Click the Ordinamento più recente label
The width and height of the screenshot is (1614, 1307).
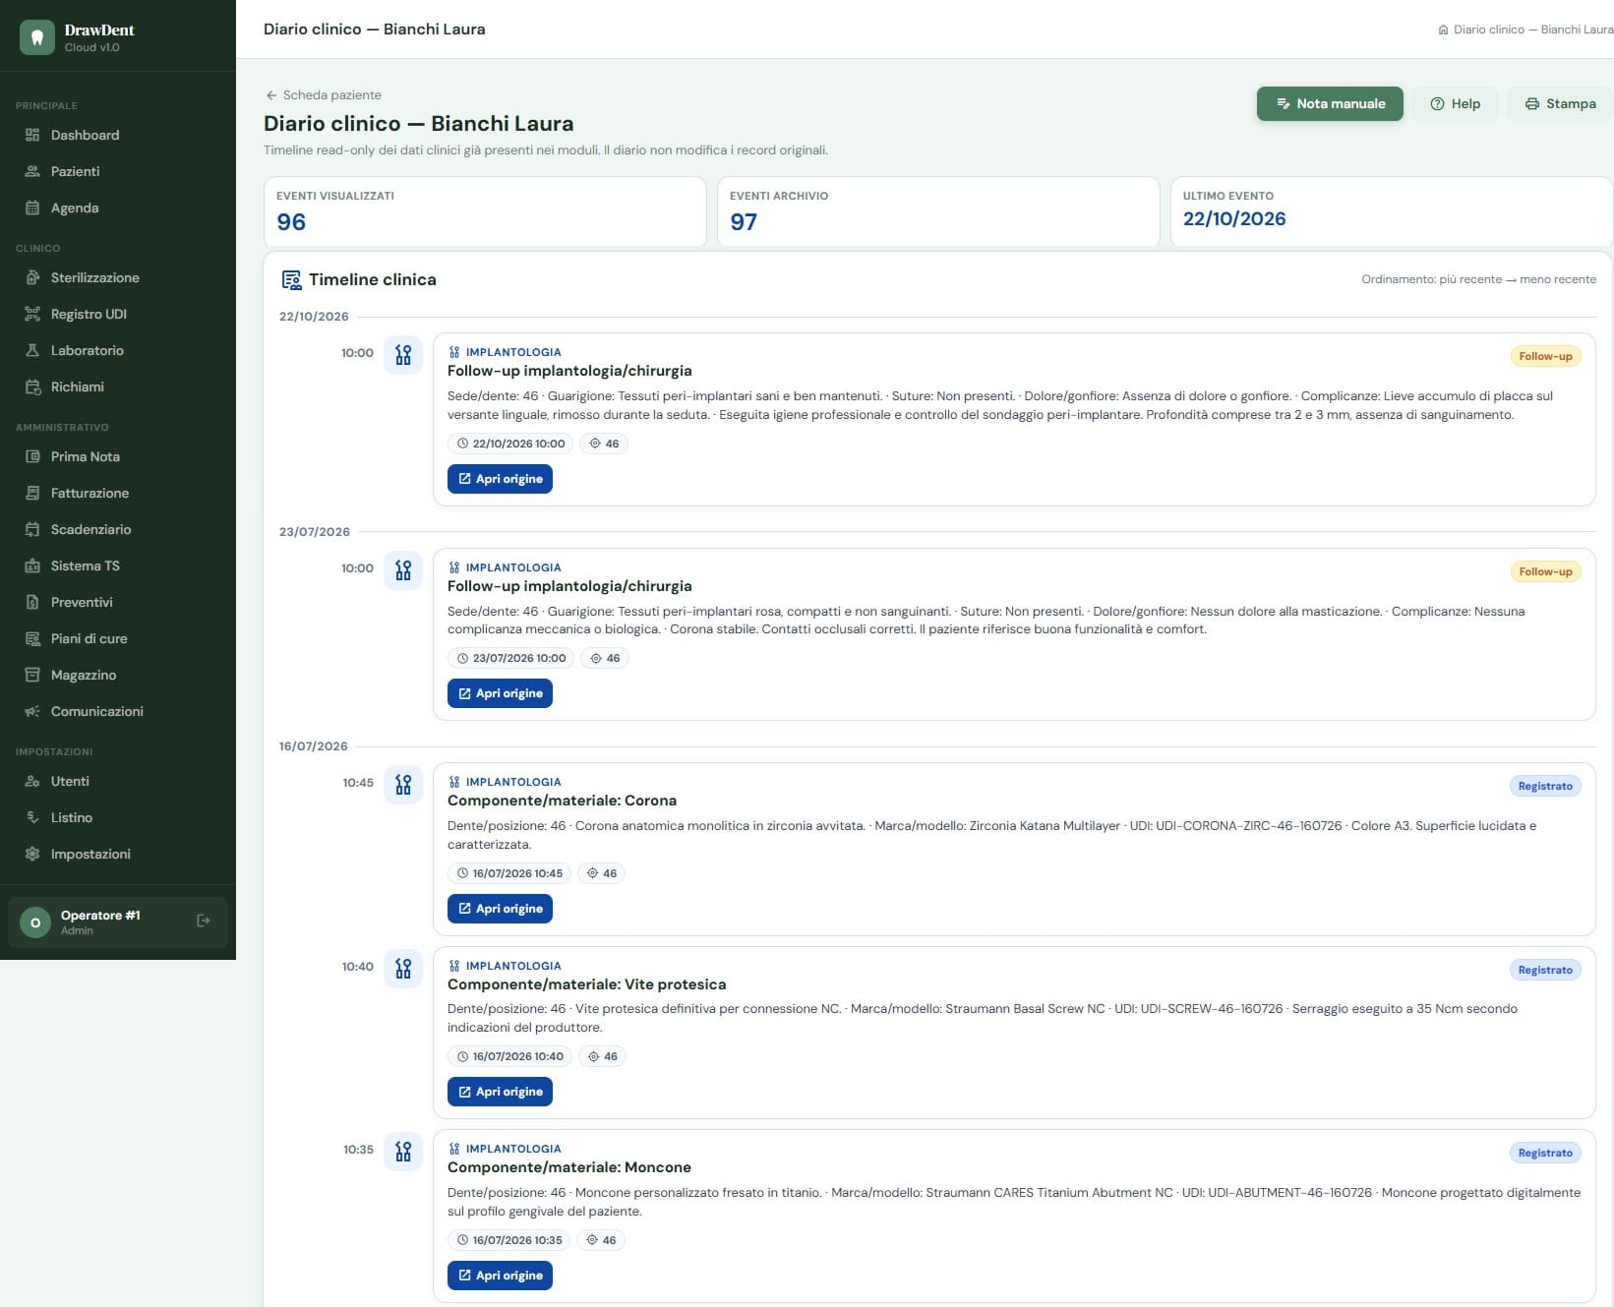(1478, 279)
